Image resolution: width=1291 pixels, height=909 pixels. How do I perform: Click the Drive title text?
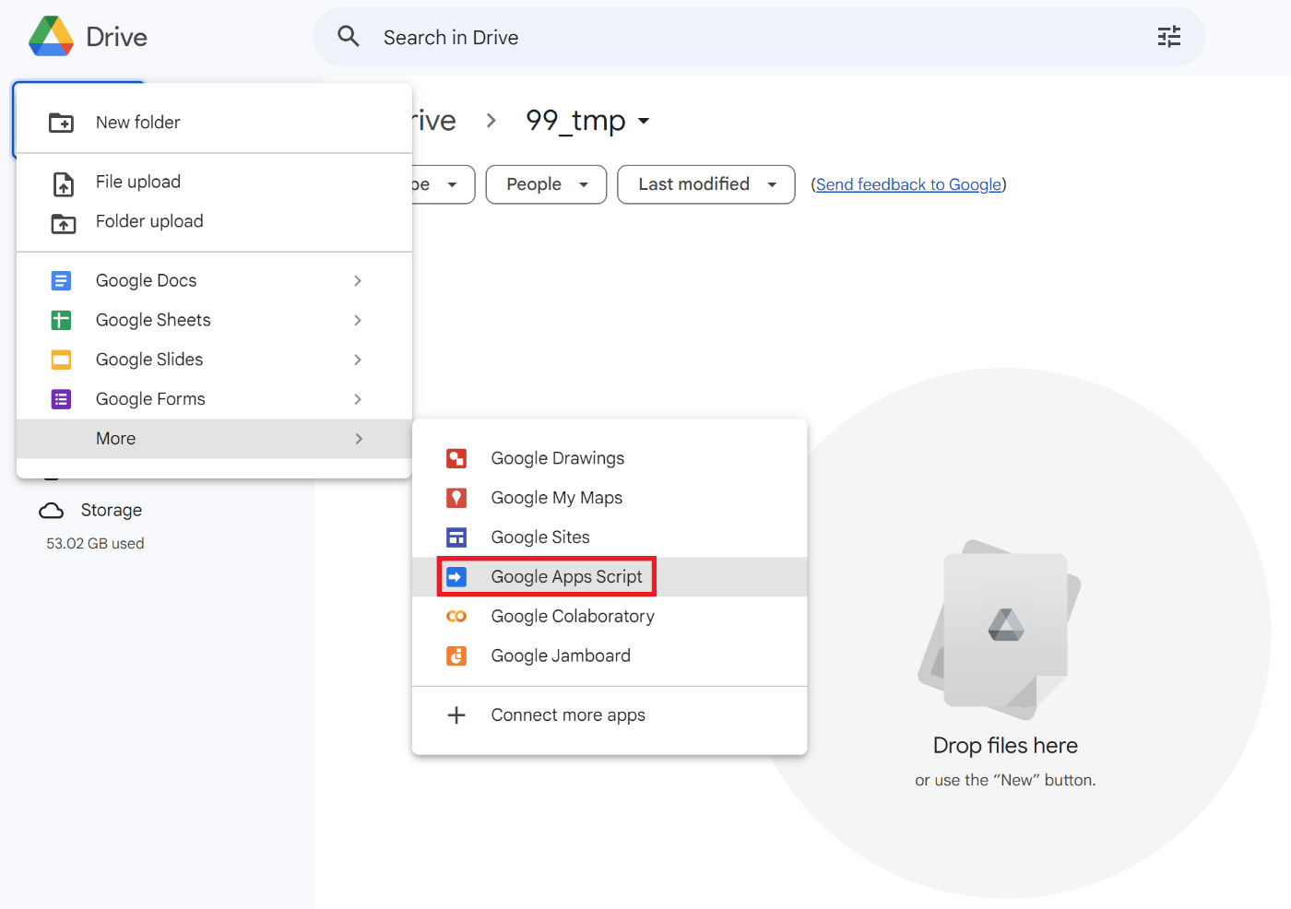pyautogui.click(x=116, y=37)
